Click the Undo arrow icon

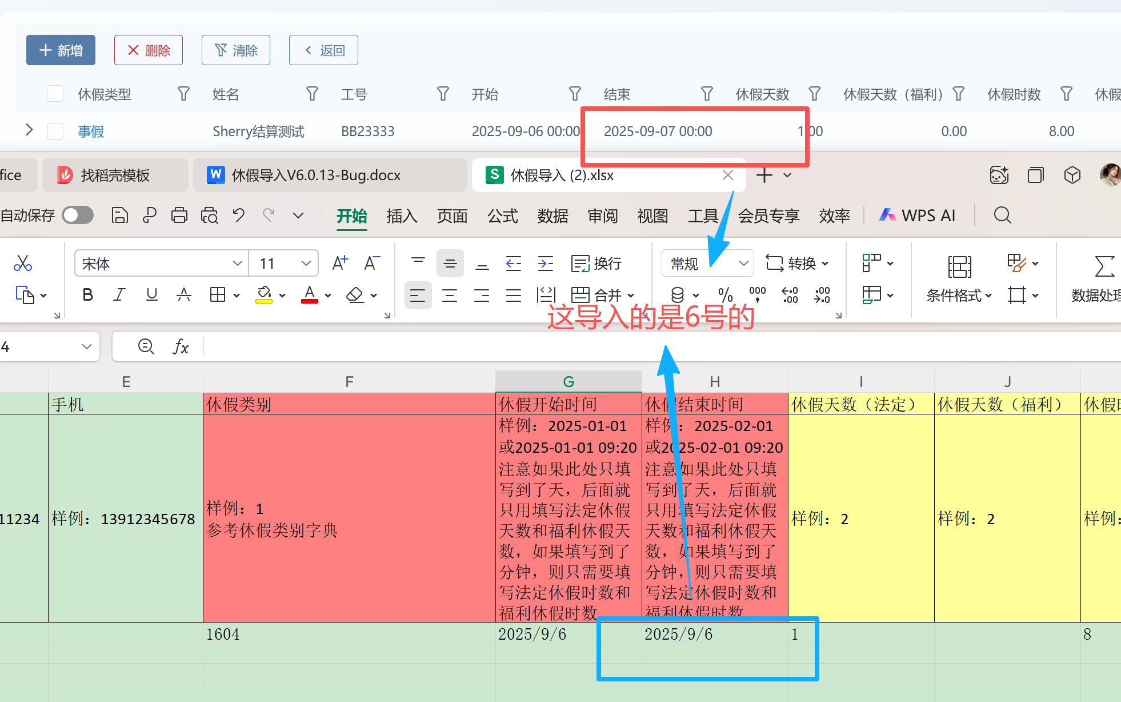click(239, 216)
